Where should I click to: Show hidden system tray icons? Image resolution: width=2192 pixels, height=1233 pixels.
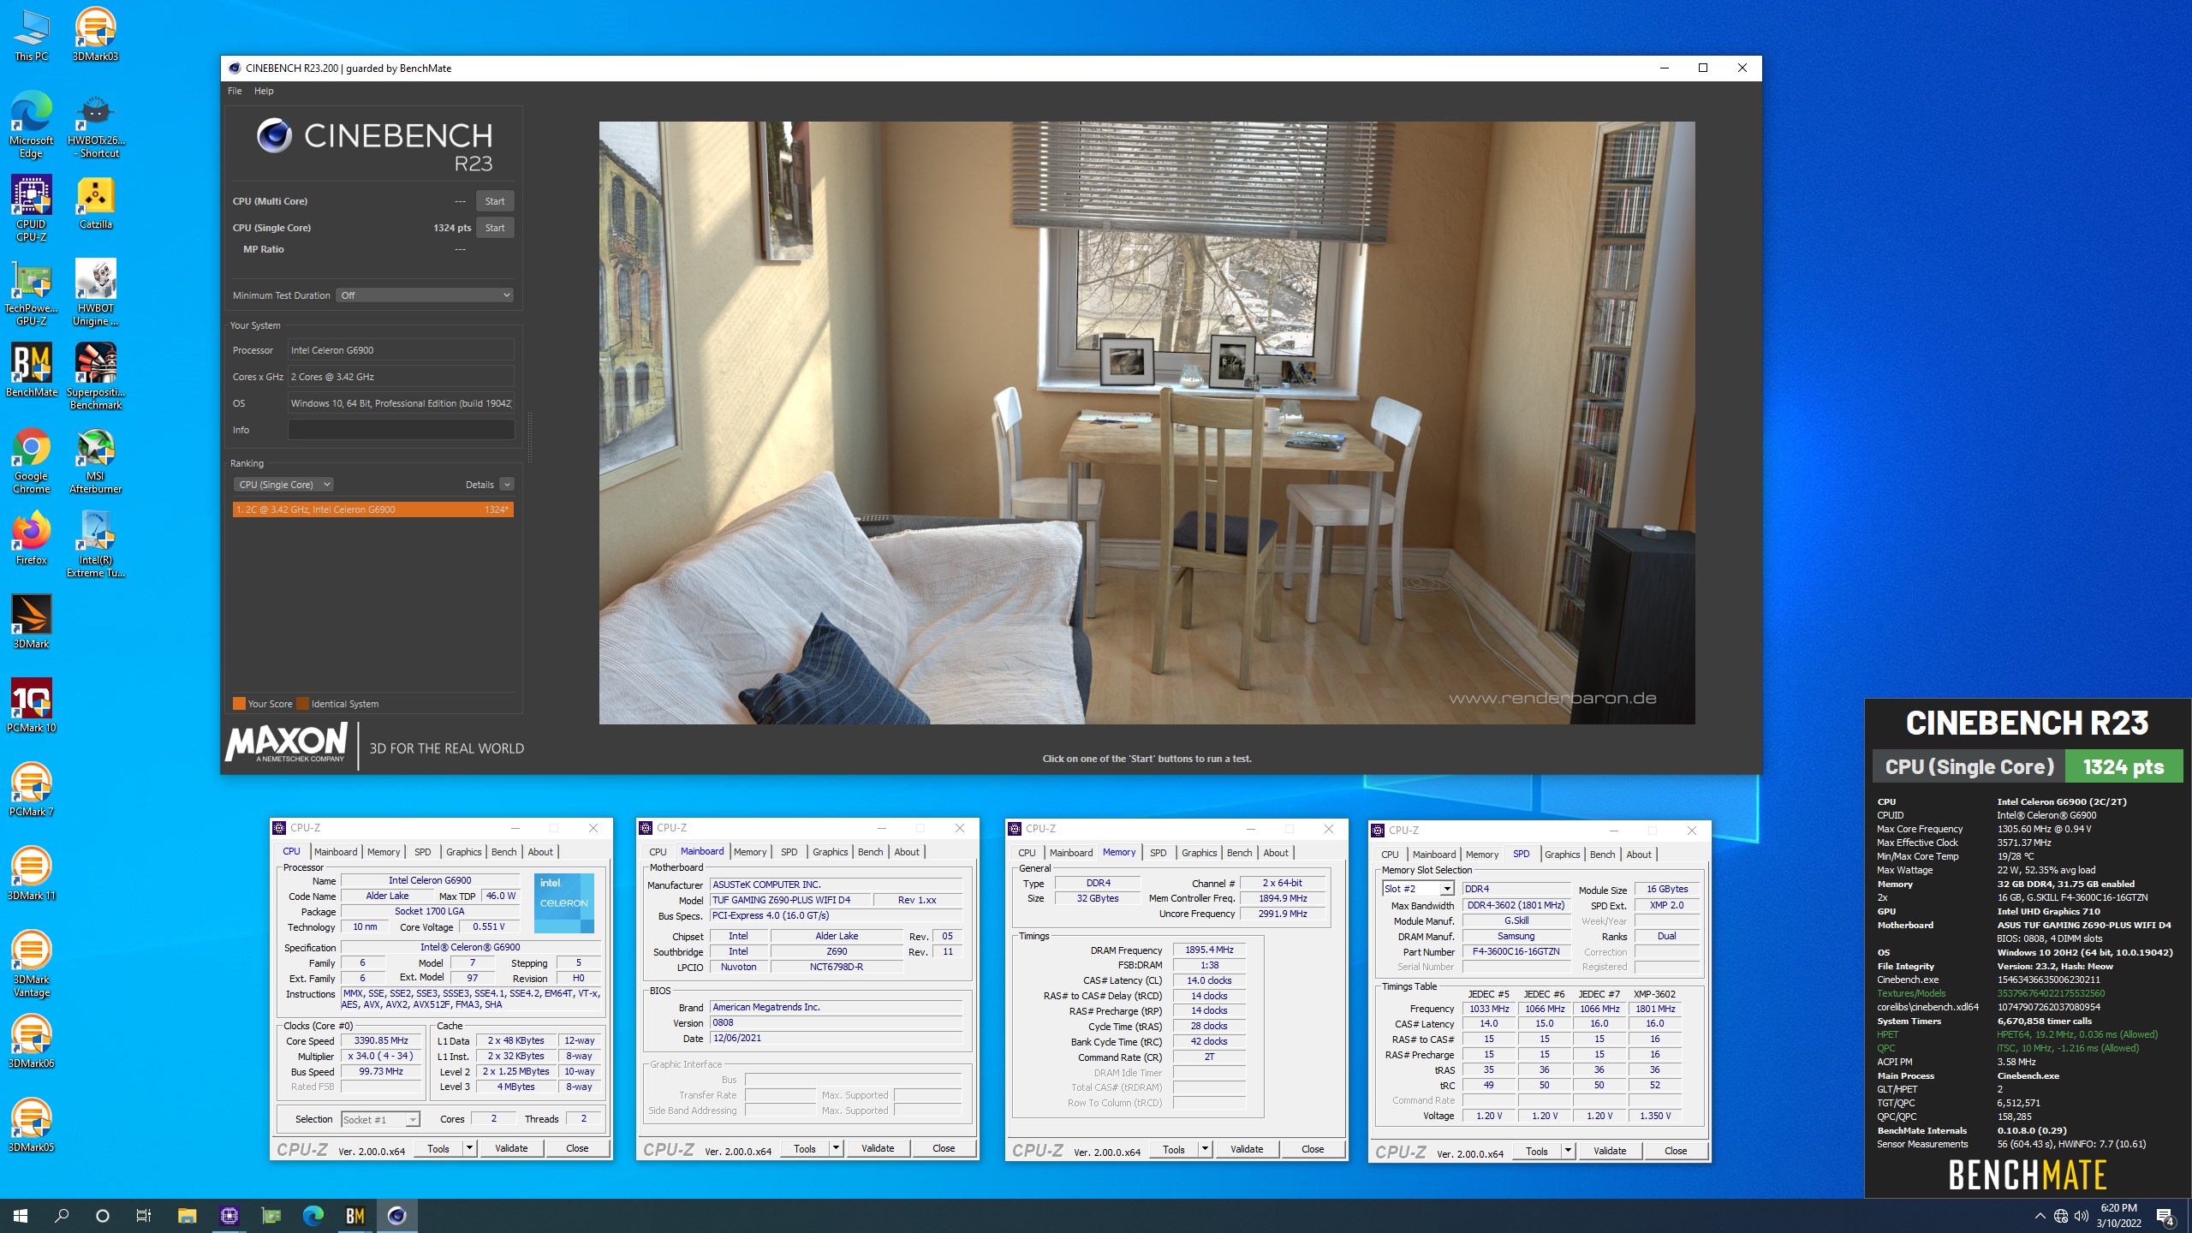(x=2040, y=1216)
